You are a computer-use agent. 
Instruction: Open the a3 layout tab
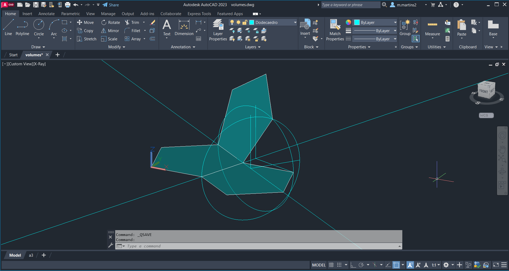coord(31,255)
